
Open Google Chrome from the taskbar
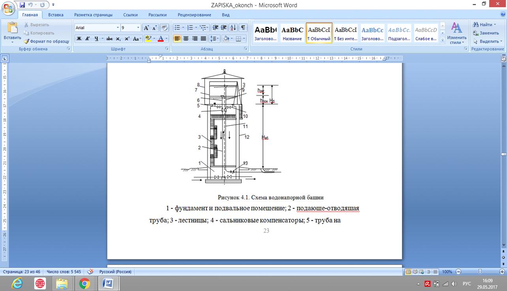[x=84, y=283]
